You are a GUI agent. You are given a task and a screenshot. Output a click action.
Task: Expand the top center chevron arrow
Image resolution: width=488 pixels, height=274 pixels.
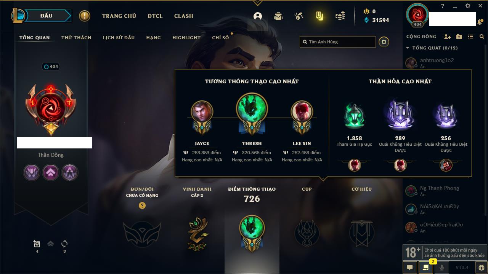[257, 3]
